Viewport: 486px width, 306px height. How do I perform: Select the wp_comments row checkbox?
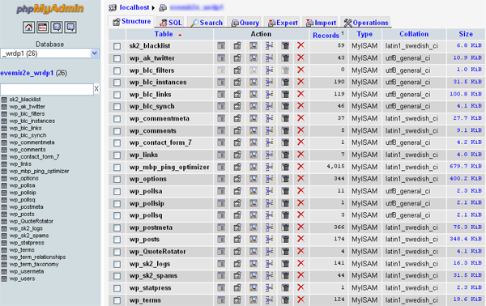(x=117, y=131)
